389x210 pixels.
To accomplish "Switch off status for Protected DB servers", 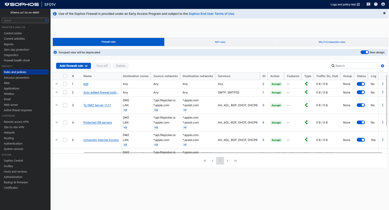I will coord(361,122).
